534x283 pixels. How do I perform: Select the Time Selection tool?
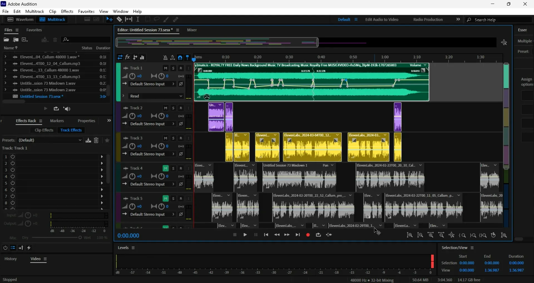point(138,19)
